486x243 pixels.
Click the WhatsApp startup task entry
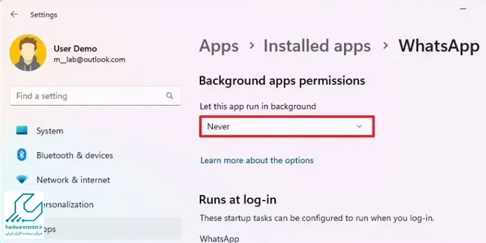(219, 239)
